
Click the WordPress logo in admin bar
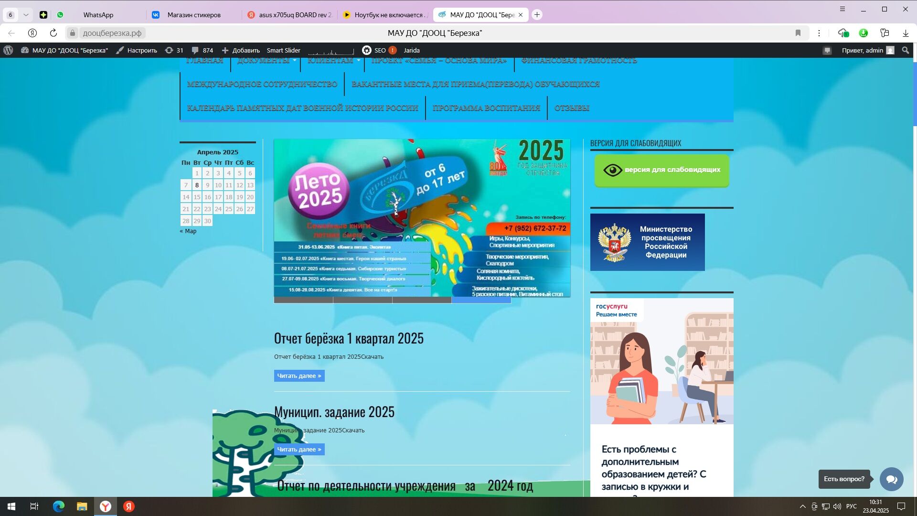8,50
